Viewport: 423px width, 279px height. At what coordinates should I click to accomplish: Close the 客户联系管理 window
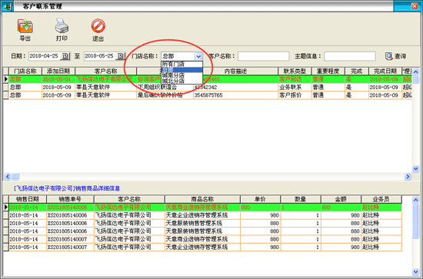tap(415, 6)
